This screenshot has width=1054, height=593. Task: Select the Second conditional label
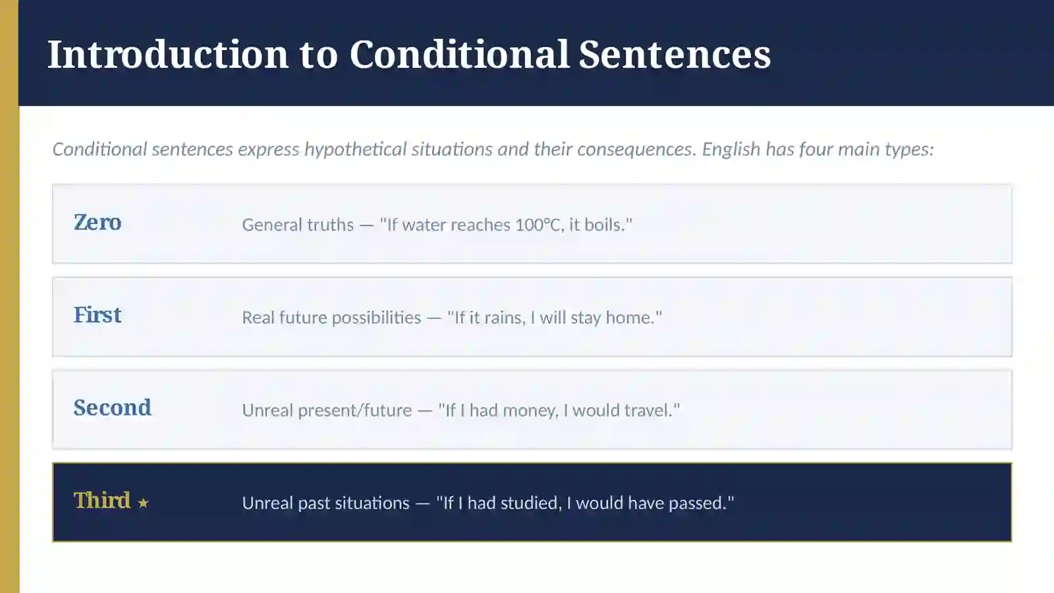[x=113, y=408]
